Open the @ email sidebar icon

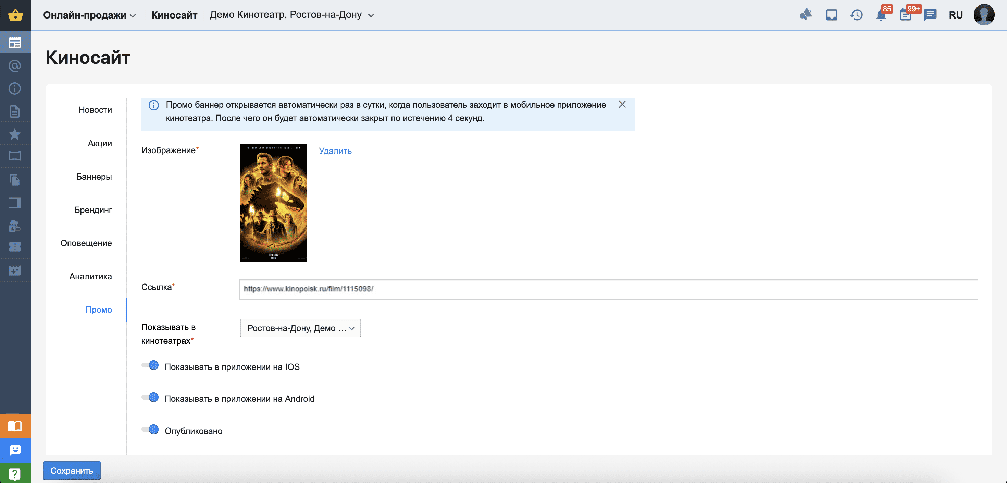(x=15, y=65)
